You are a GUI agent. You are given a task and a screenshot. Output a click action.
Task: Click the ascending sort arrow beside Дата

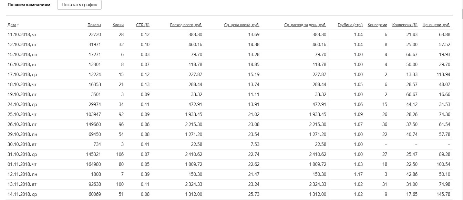point(18,25)
